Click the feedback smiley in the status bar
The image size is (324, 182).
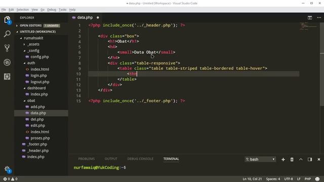point(317,179)
